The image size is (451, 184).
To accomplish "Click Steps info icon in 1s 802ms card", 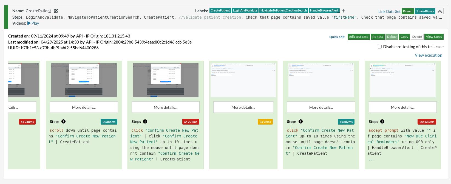I will (300, 122).
